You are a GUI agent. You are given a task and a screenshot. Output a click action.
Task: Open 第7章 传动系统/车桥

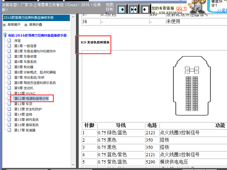29,78
